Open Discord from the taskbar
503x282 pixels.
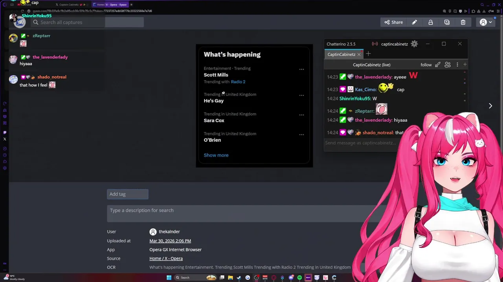coord(291,278)
